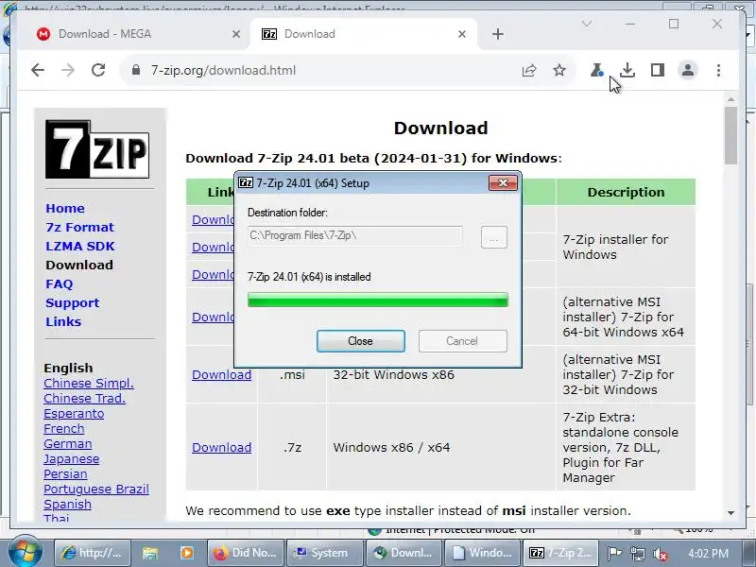
Task: Open Internet Explorer taskbar item
Action: (92, 553)
